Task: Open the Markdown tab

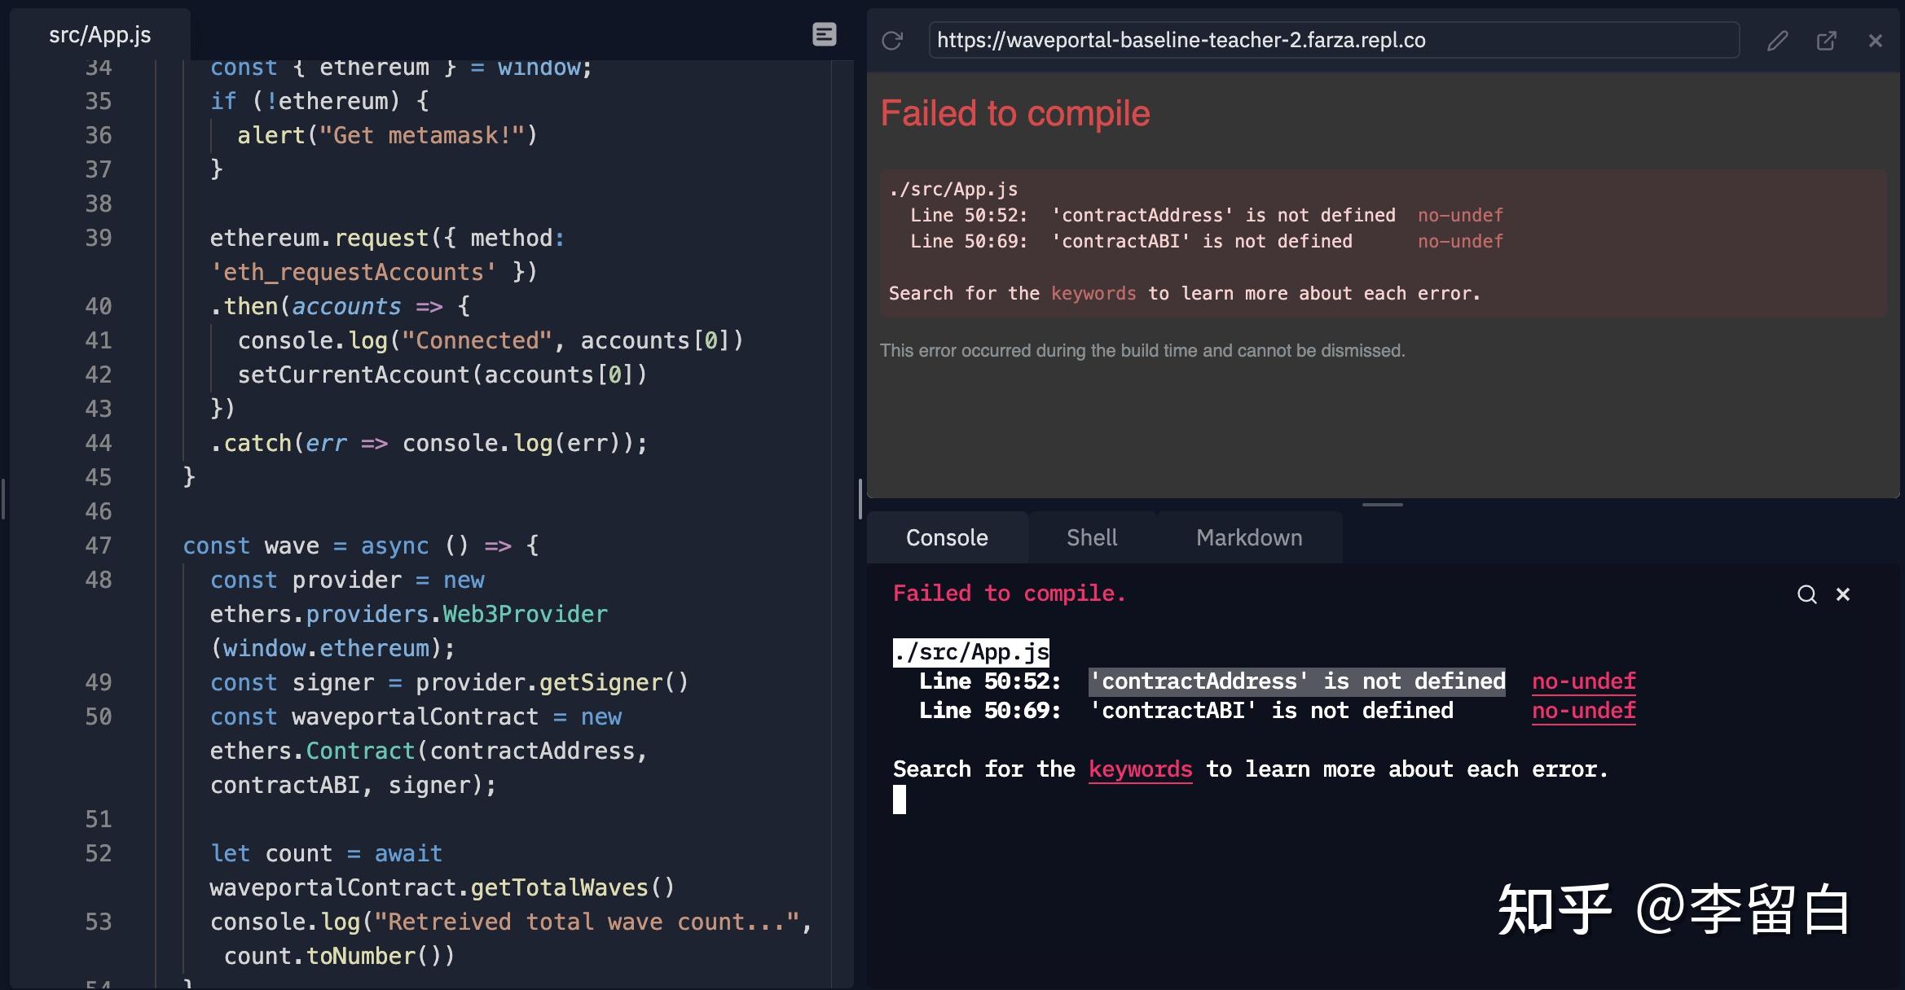Action: 1249,537
